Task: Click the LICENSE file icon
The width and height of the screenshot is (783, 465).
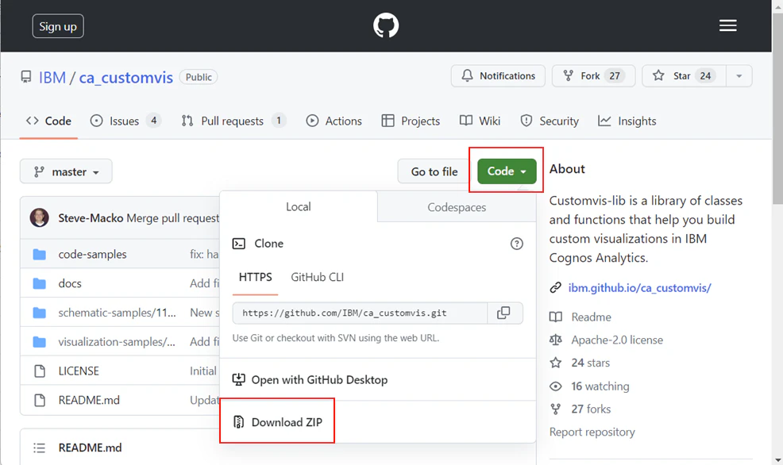Action: tap(40, 371)
